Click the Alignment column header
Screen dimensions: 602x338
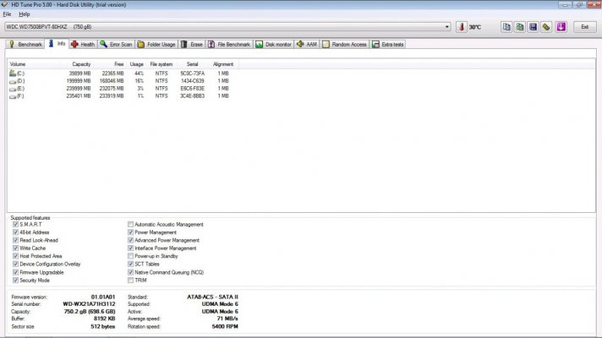tap(223, 64)
